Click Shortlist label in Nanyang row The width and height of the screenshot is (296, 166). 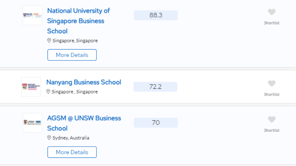point(272,94)
